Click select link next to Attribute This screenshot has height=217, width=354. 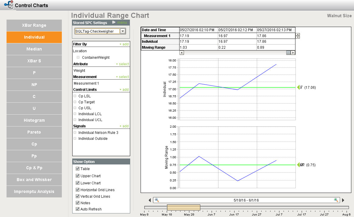122,64
